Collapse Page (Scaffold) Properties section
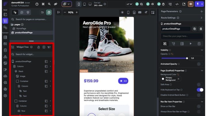 click(202, 71)
